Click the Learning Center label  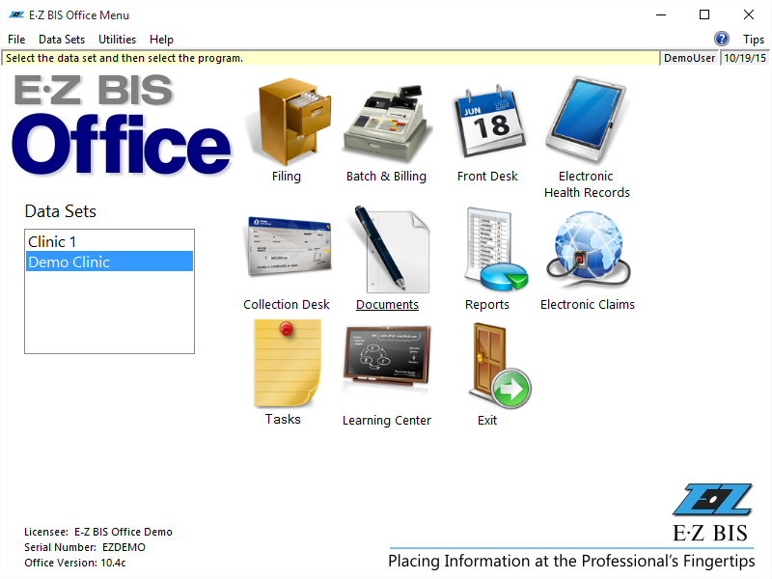click(387, 421)
